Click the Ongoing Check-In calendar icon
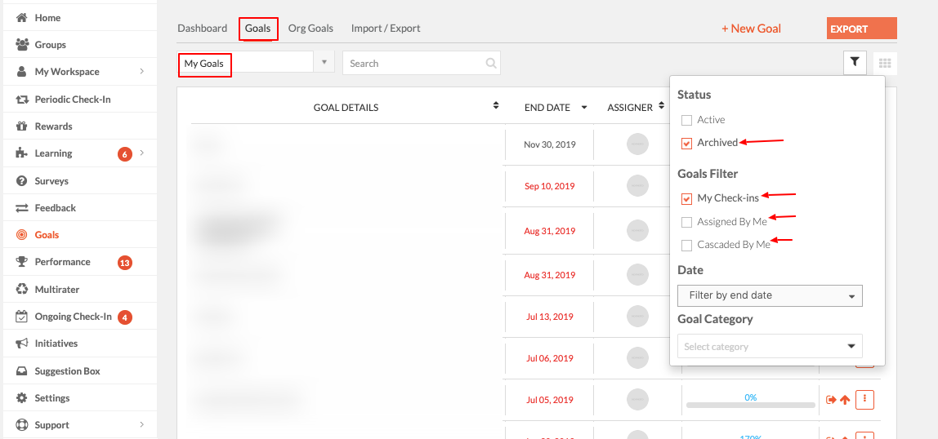938x439 pixels. 22,317
